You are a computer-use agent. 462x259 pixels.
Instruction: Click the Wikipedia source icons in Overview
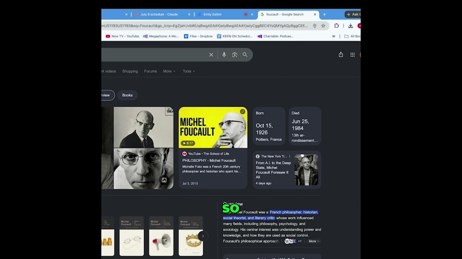[x=290, y=241]
